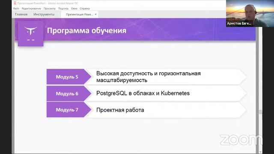Open the Файл menu
The image size is (274, 154).
[16, 9]
